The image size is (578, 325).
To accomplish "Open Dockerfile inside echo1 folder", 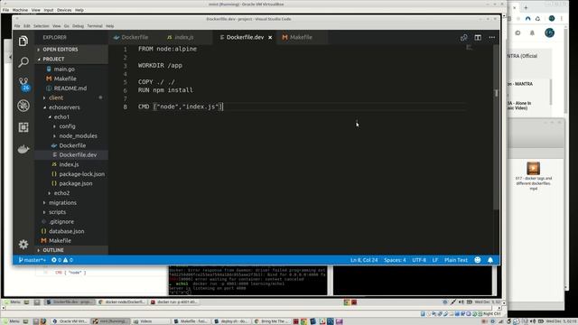I will click(71, 145).
